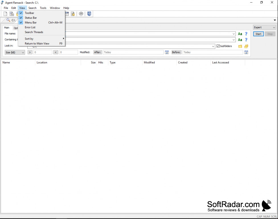Sort results by the Last Accessed column
The height and width of the screenshot is (219, 278).
228,62
